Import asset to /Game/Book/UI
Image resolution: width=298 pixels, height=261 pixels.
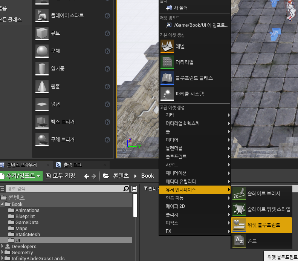tap(195, 25)
